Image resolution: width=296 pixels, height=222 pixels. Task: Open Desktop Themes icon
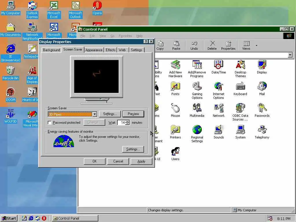240,69
